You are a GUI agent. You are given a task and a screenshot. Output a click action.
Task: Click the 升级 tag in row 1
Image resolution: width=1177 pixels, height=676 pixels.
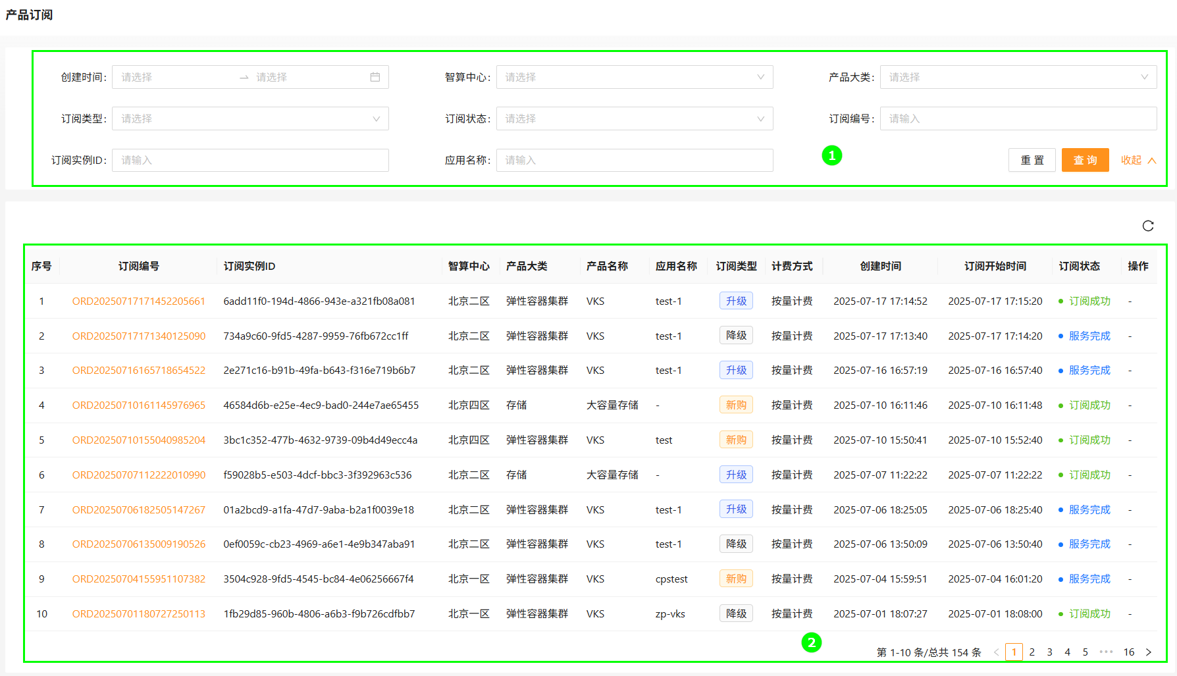click(x=736, y=301)
